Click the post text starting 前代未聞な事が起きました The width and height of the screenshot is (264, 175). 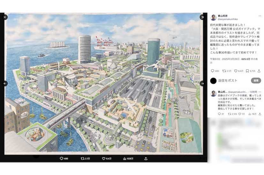click(235, 39)
